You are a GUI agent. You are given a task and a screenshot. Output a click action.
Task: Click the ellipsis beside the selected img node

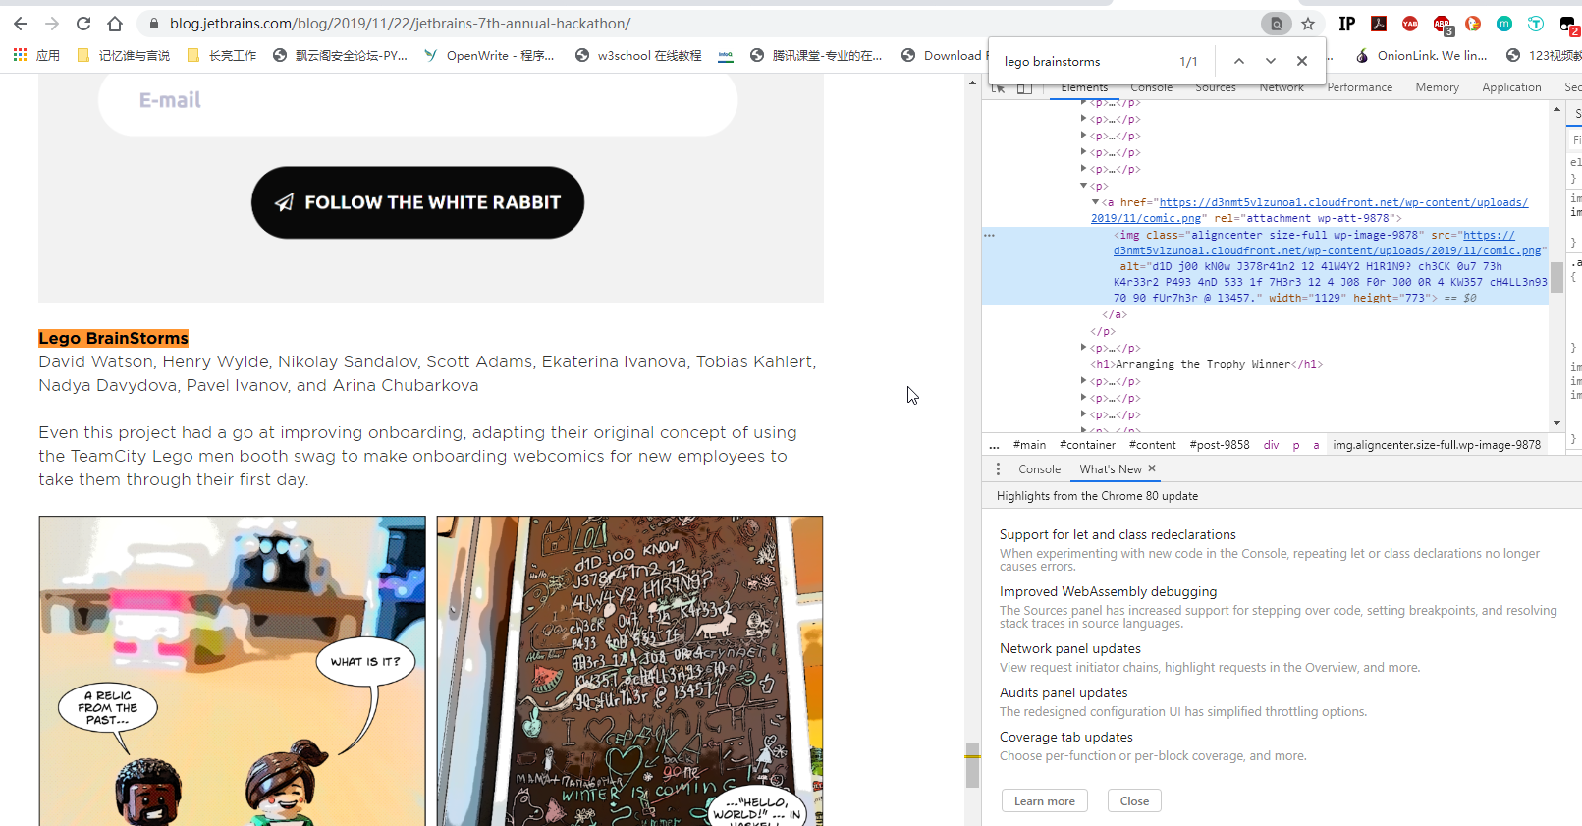(990, 236)
